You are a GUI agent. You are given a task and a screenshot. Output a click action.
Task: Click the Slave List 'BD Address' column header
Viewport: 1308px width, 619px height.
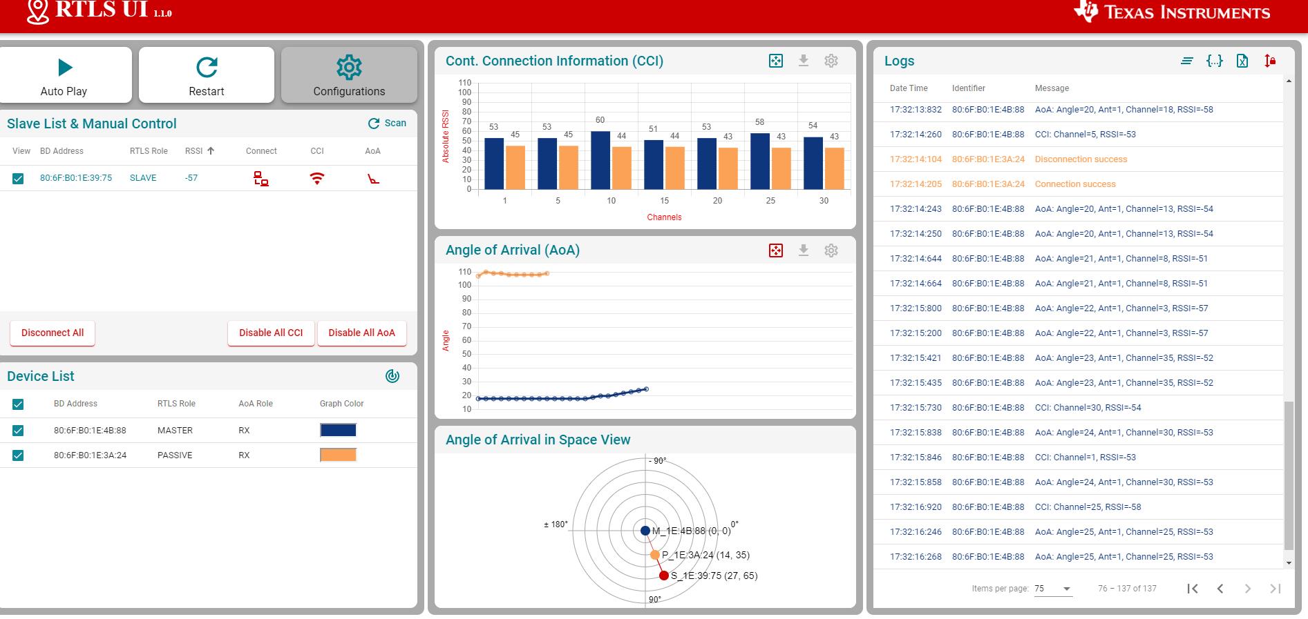pyautogui.click(x=61, y=151)
